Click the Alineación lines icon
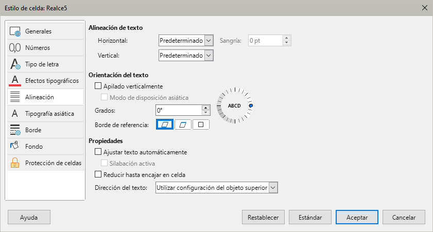Screen dimensions: 433x232 click(15, 97)
